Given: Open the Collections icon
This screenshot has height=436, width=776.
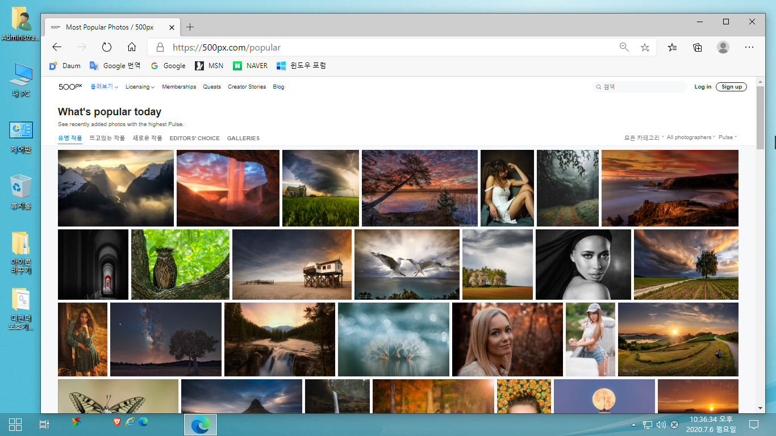Looking at the screenshot, I should 698,48.
